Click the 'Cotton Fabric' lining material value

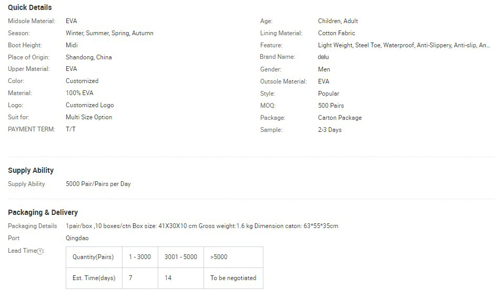click(336, 33)
